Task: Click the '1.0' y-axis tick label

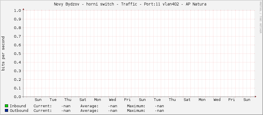Action: 17,11
